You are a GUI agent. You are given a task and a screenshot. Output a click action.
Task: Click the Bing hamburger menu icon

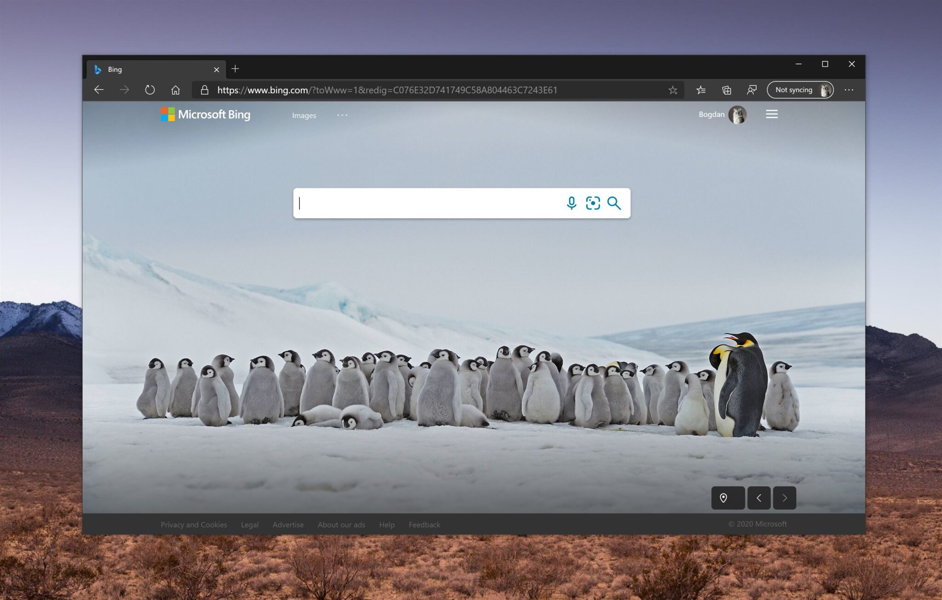[x=771, y=114]
